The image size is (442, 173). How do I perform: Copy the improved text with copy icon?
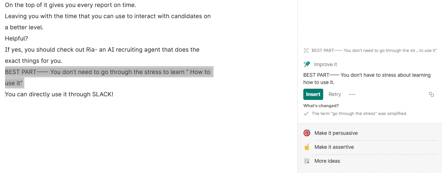click(x=431, y=94)
